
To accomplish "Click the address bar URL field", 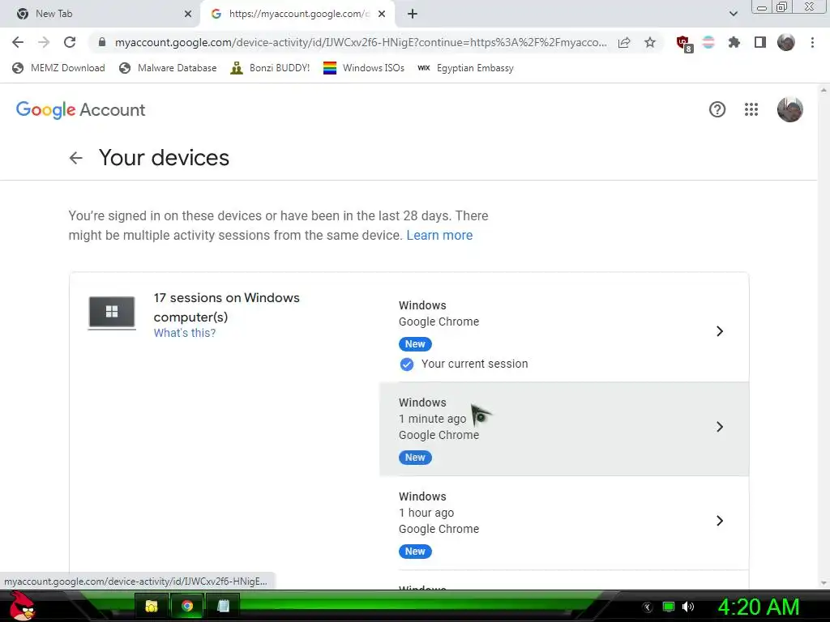I will [361, 42].
